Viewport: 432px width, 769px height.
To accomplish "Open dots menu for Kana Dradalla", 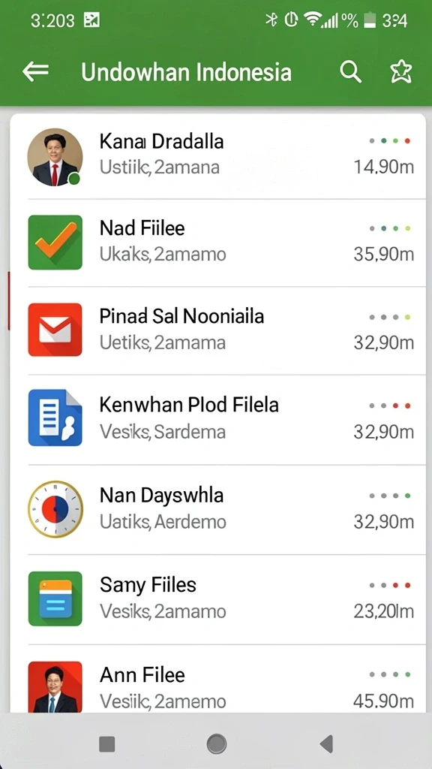I will point(390,141).
